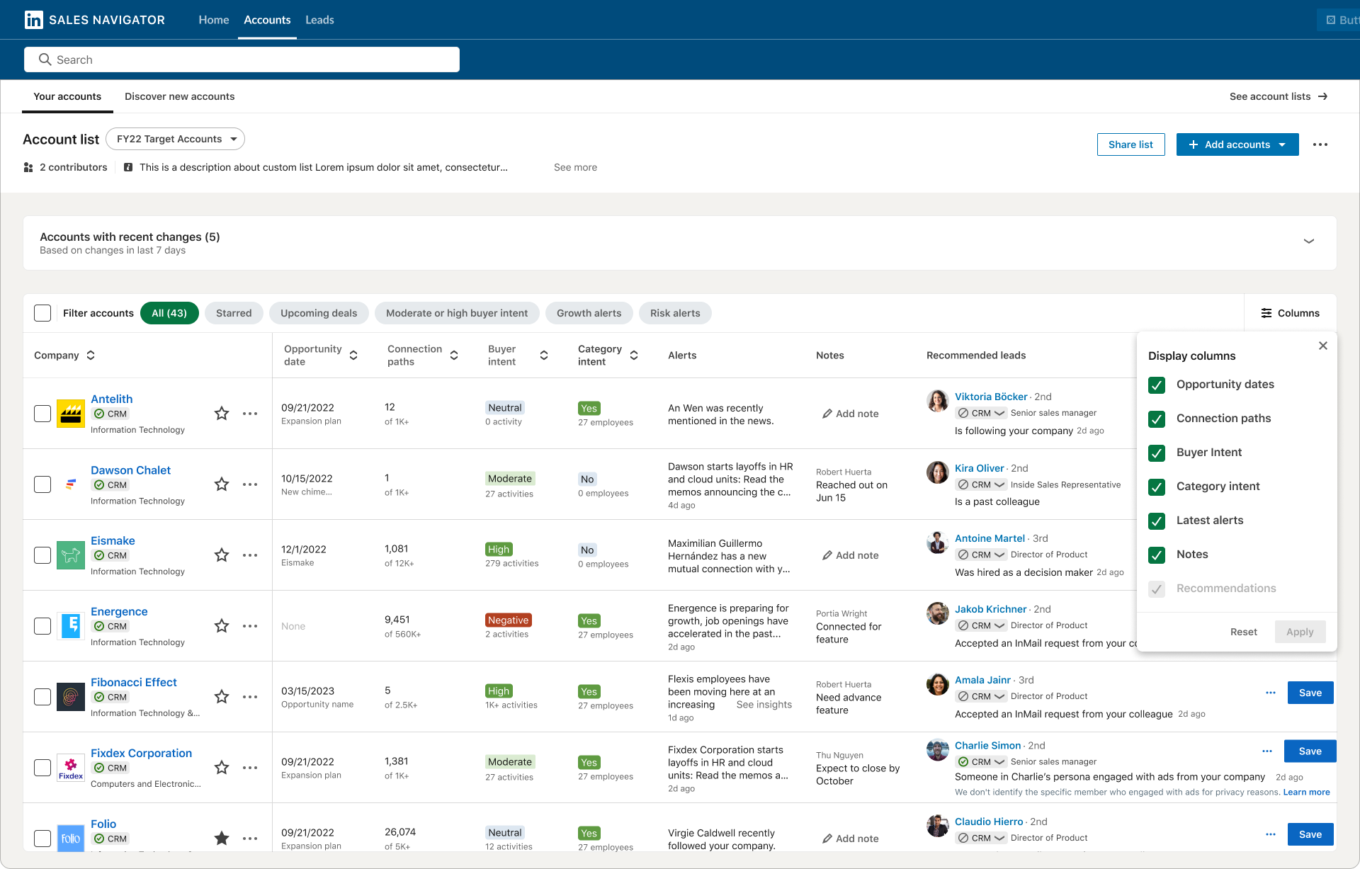The height and width of the screenshot is (869, 1360).
Task: Click the Dawson Chalet company logo
Action: [71, 484]
